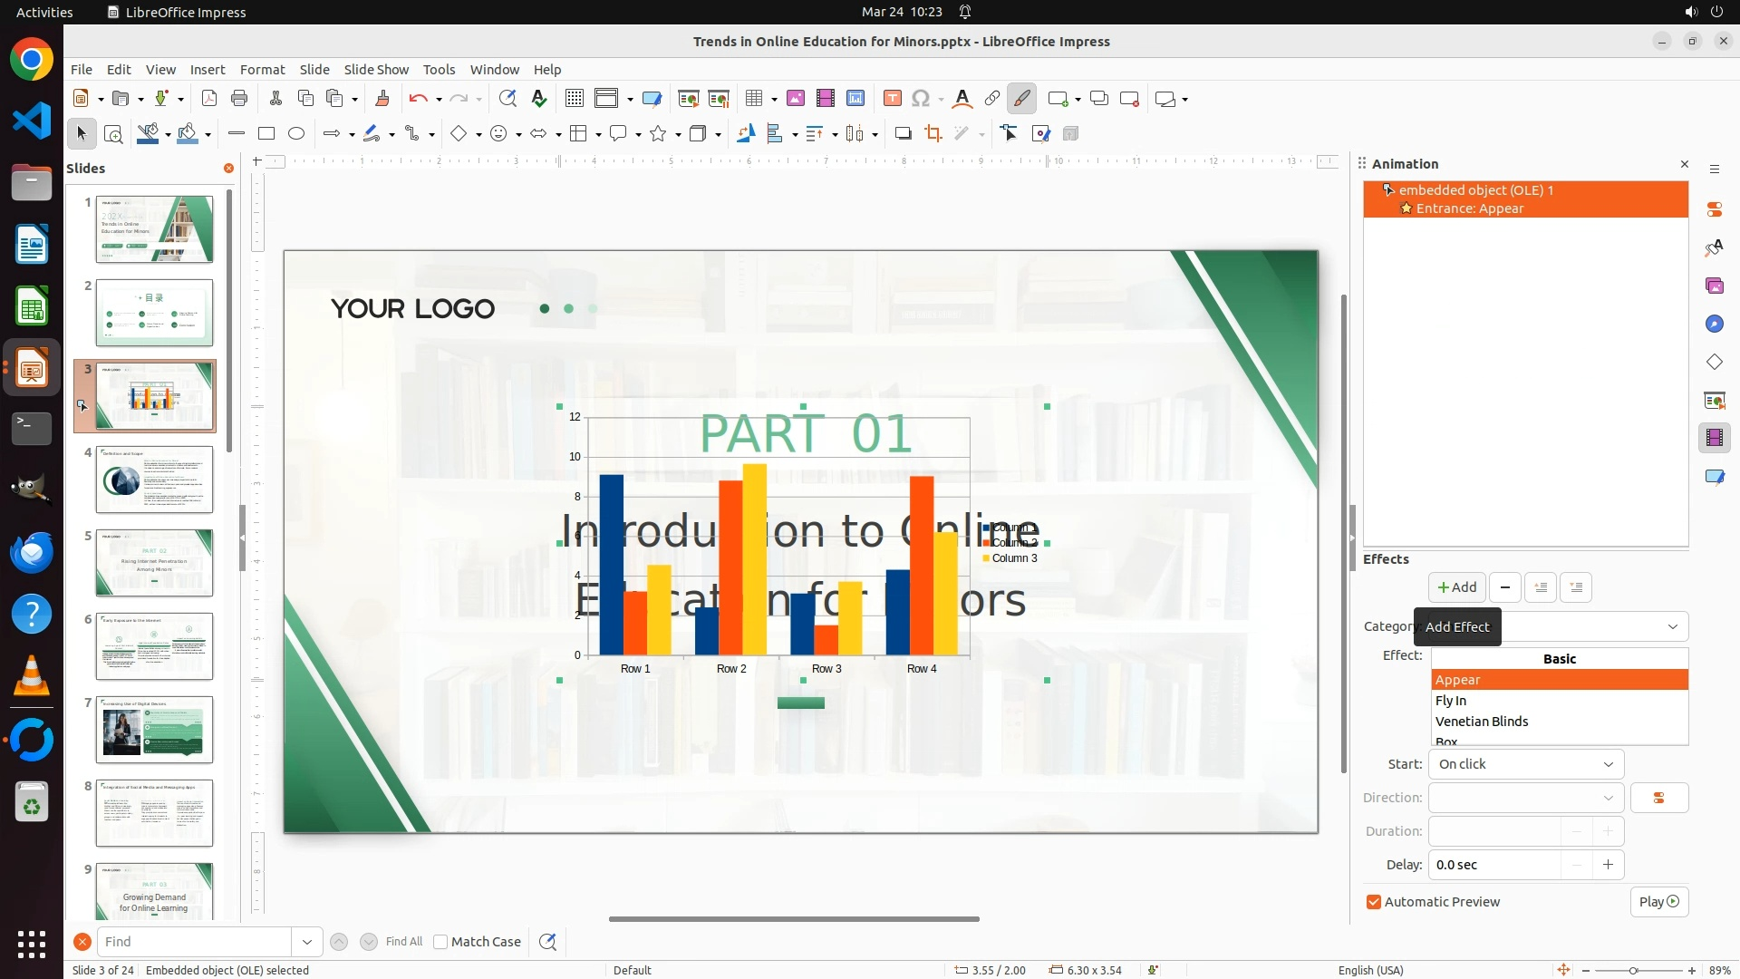Open the Format menu
Screen dimensions: 1740x979
point(262,70)
